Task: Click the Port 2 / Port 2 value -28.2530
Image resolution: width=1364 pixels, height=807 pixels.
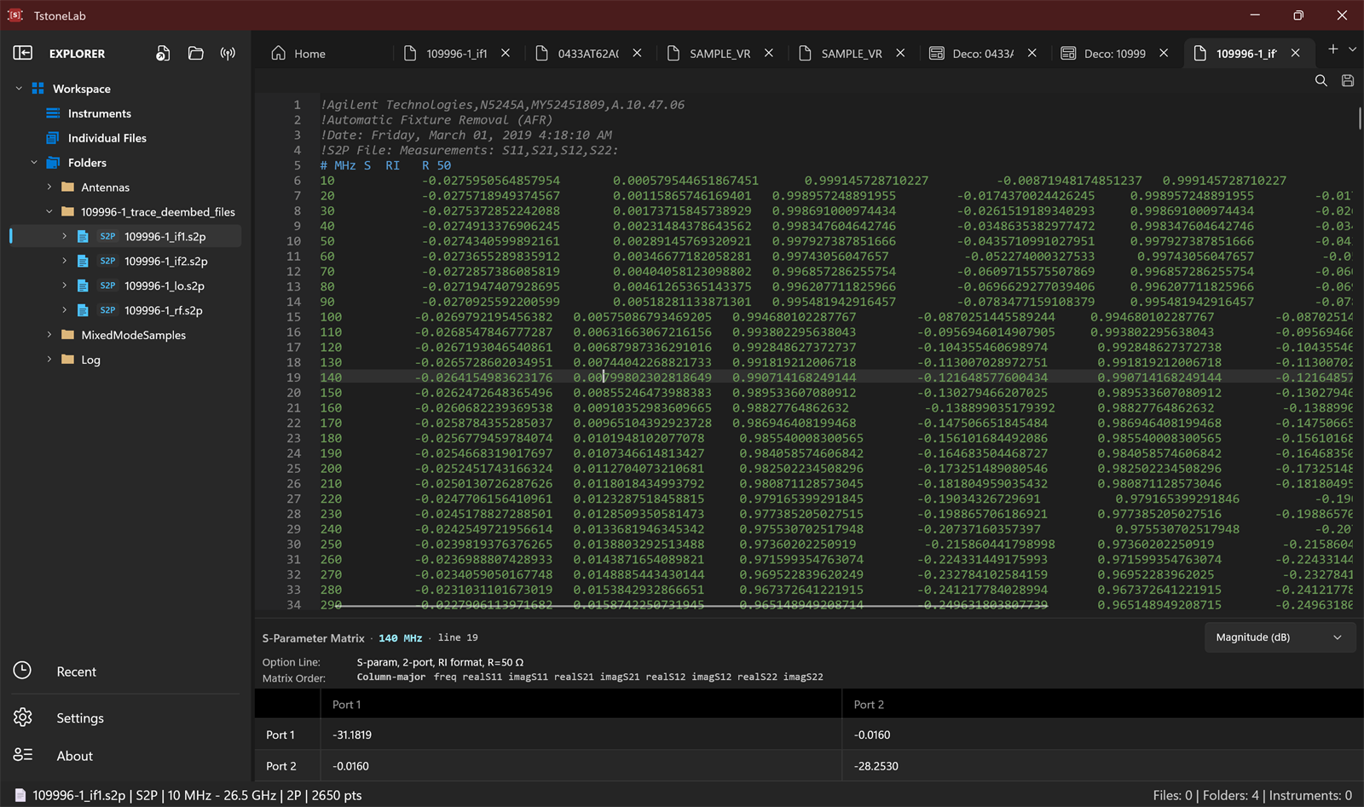Action: [x=876, y=766]
